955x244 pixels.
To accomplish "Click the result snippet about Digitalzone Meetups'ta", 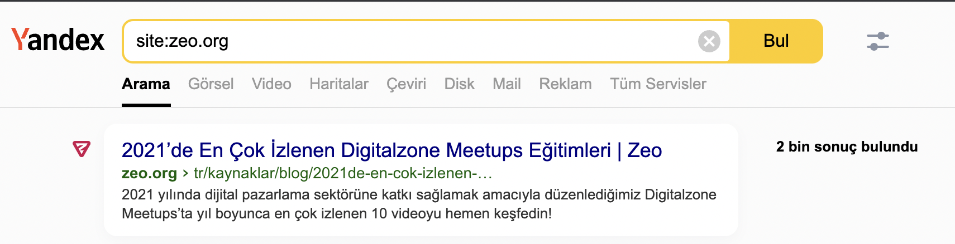I will click(x=419, y=204).
